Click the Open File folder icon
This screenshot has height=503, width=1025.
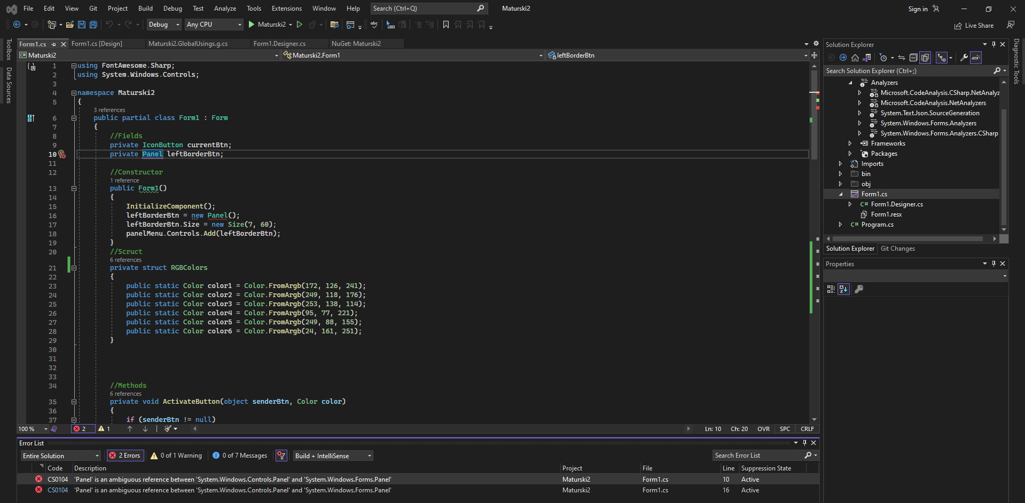pyautogui.click(x=69, y=25)
